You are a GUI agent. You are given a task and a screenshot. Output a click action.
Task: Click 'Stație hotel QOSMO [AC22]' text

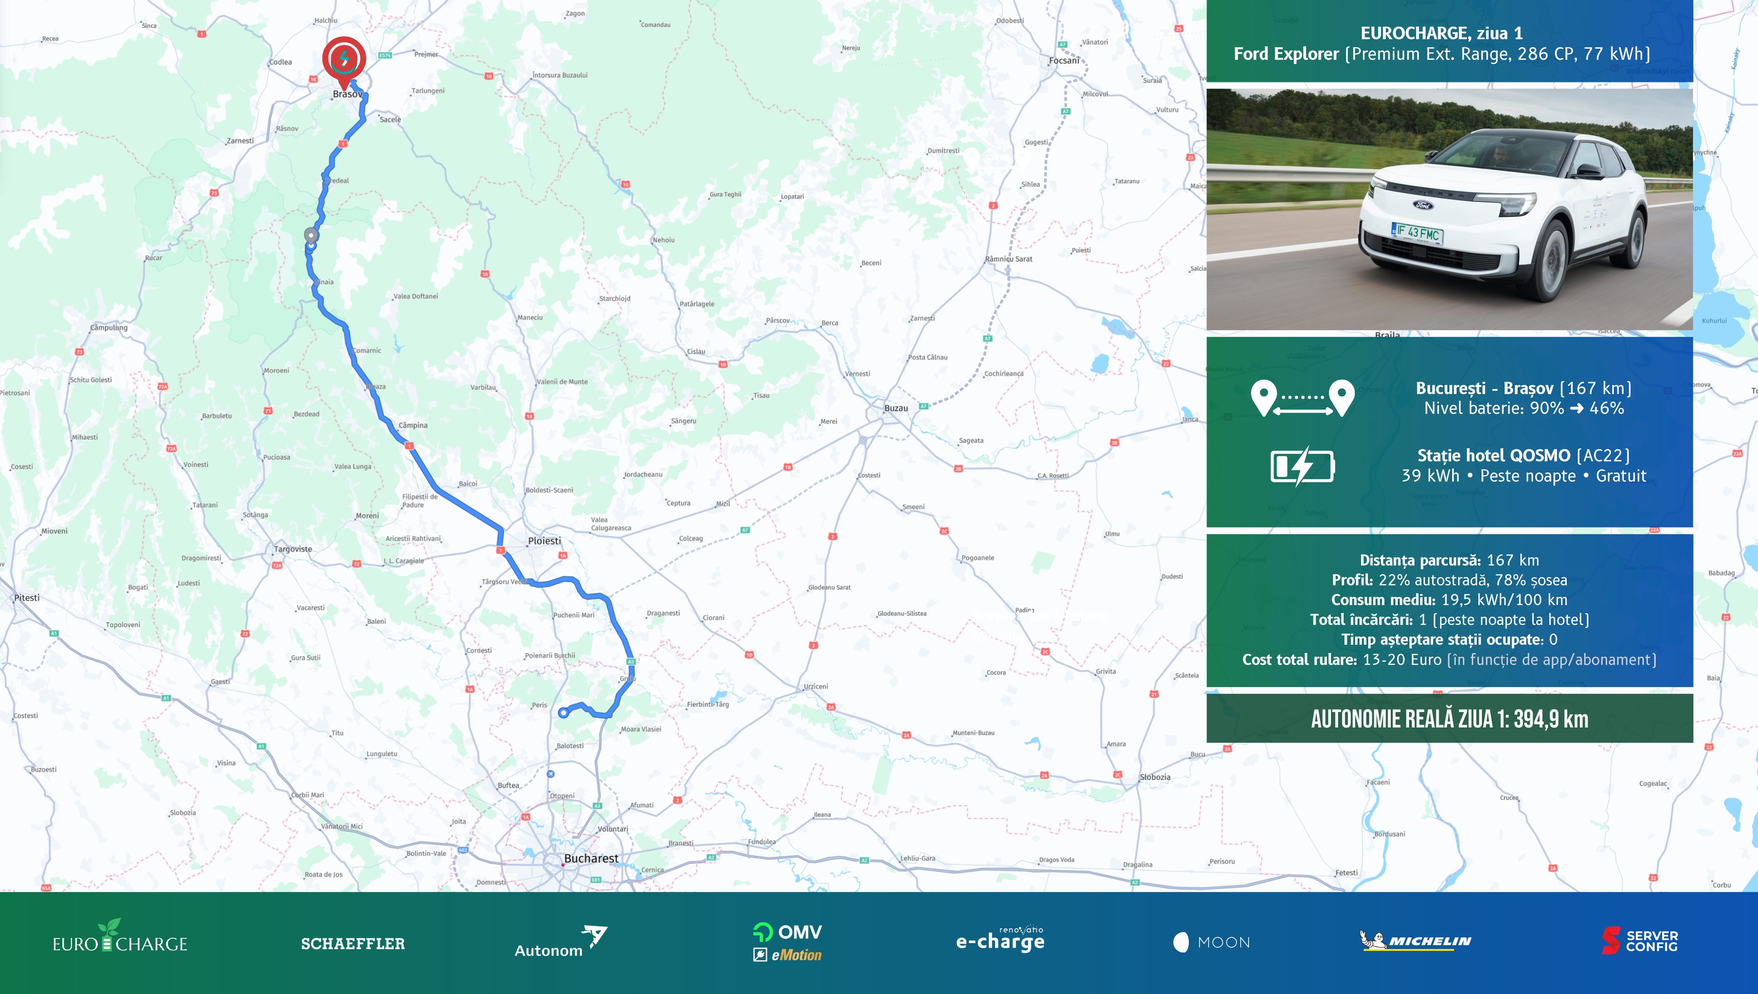tap(1523, 455)
